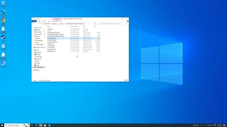Open the Quick Access Toolbar customize dropdown
Viewport: 227px width, 127px height.
pyautogui.click(x=39, y=19)
